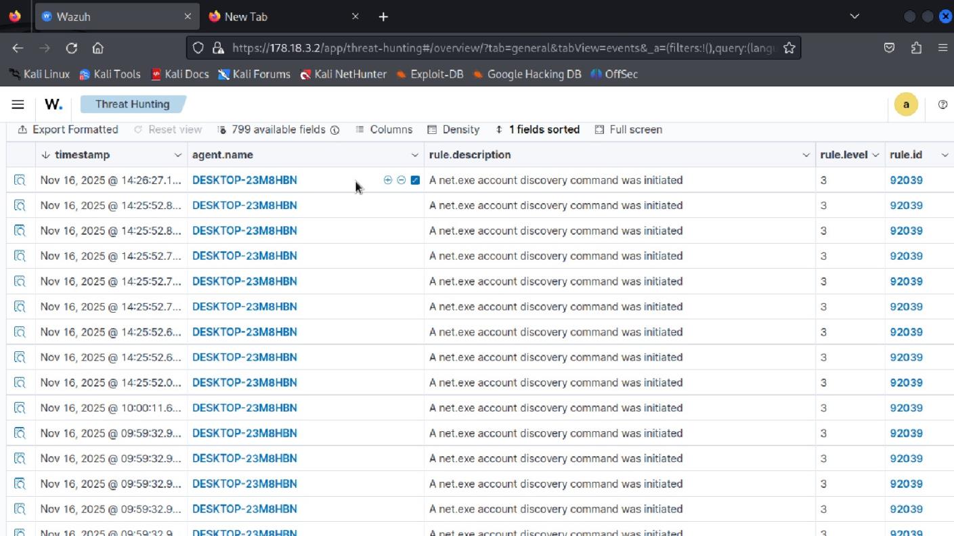Image resolution: width=954 pixels, height=536 pixels.
Task: Bookmark the page with the star icon
Action: pos(789,47)
